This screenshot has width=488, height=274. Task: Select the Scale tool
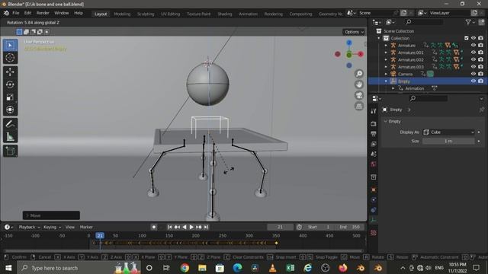(x=10, y=97)
